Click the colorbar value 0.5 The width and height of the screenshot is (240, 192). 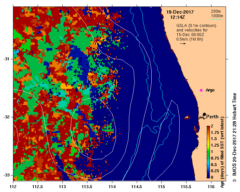pos(214,164)
